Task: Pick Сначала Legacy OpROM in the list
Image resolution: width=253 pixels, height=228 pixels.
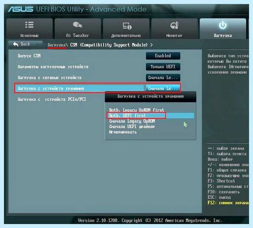Action: (132, 121)
